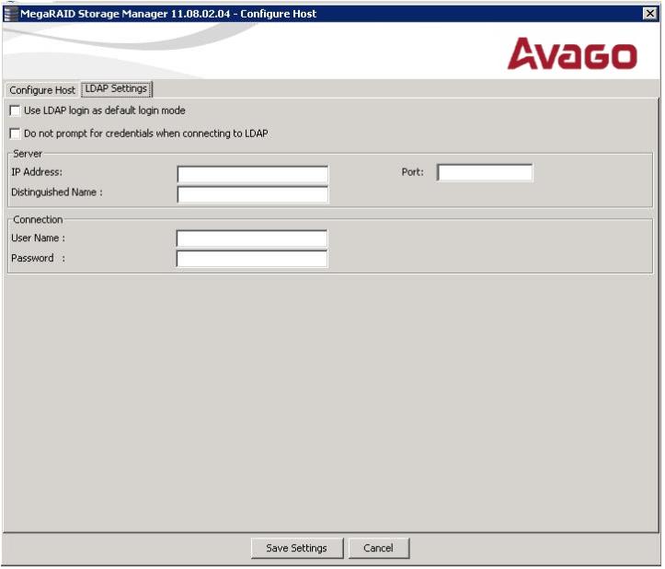
Task: Click the Avago logo
Action: (572, 54)
